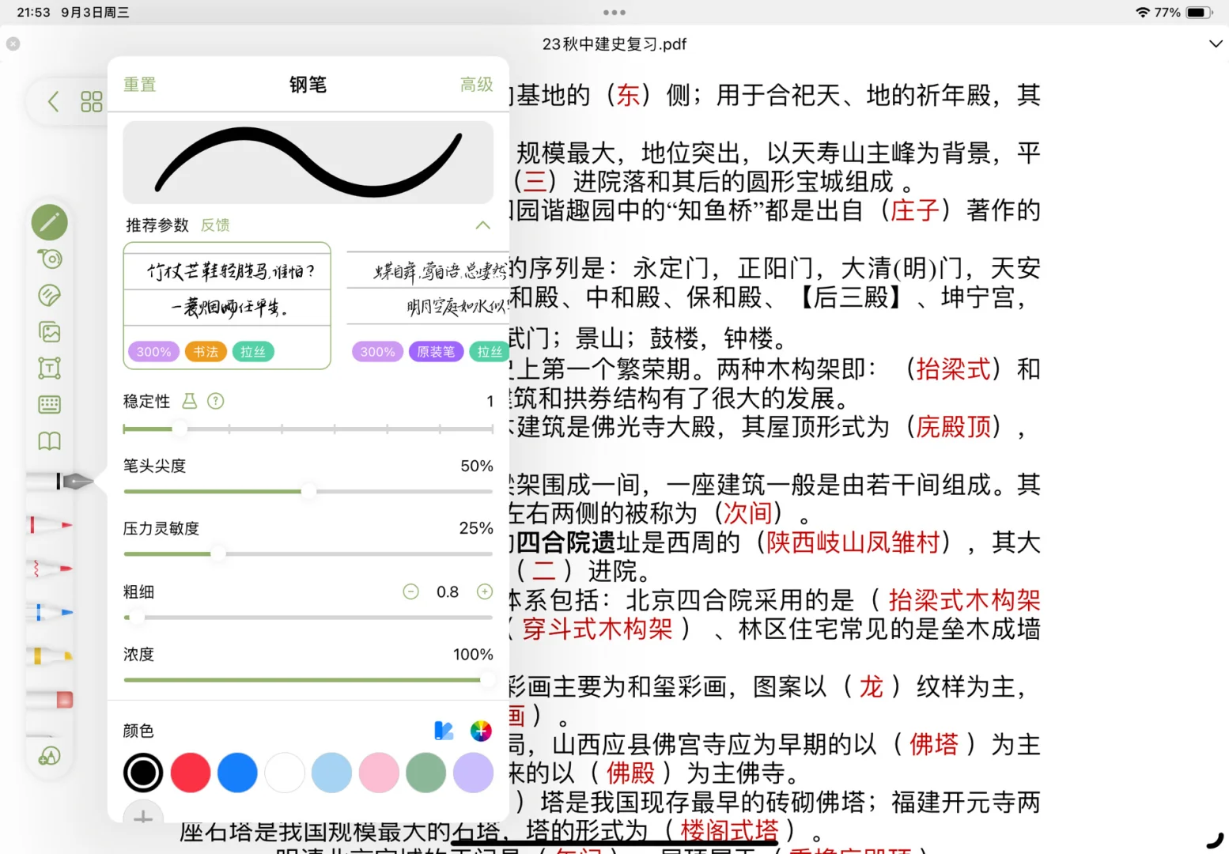
Task: Open the stability experiment flask toggle
Action: [189, 401]
